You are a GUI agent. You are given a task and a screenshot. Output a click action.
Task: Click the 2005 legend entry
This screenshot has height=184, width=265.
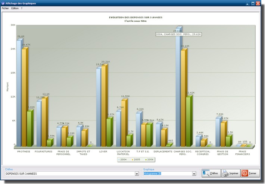(135, 159)
